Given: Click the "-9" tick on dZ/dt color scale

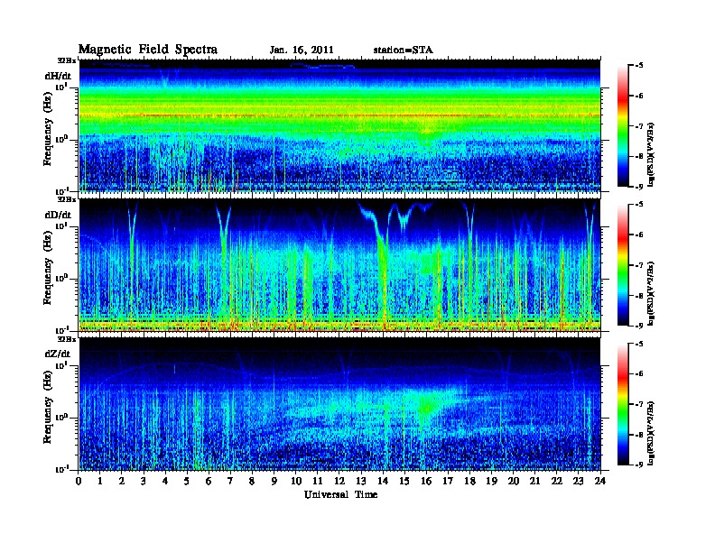Looking at the screenshot, I should pyautogui.click(x=638, y=465).
